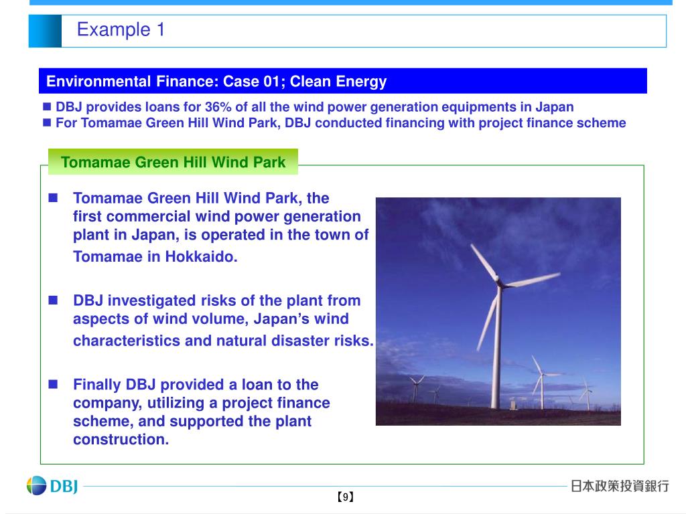The width and height of the screenshot is (686, 514).
Task: Click the green 'Tomamae Green Hill Wind Park' label
Action: click(173, 162)
